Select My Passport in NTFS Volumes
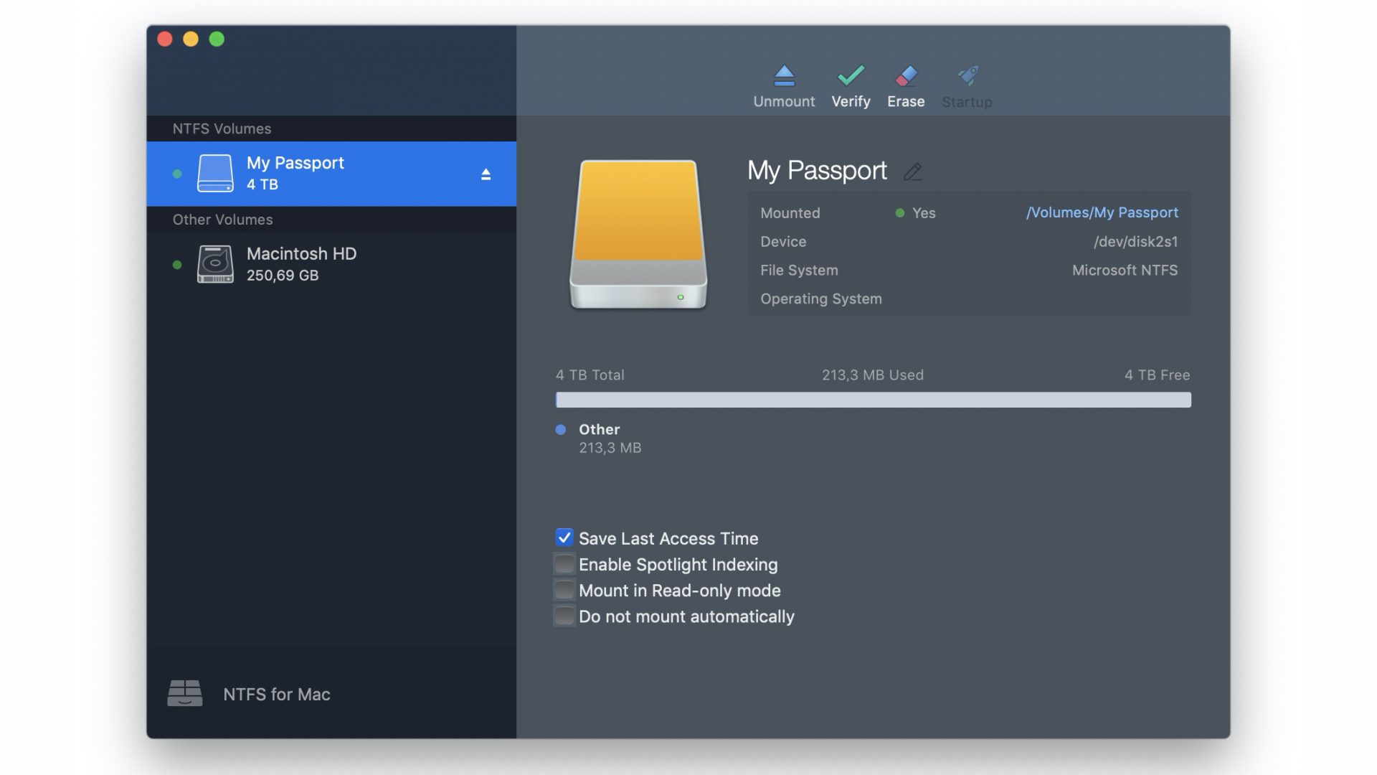This screenshot has height=775, width=1377. (331, 174)
